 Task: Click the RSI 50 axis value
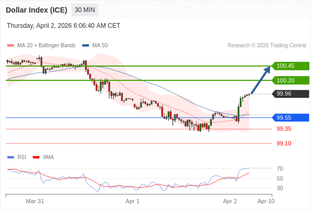280,178
